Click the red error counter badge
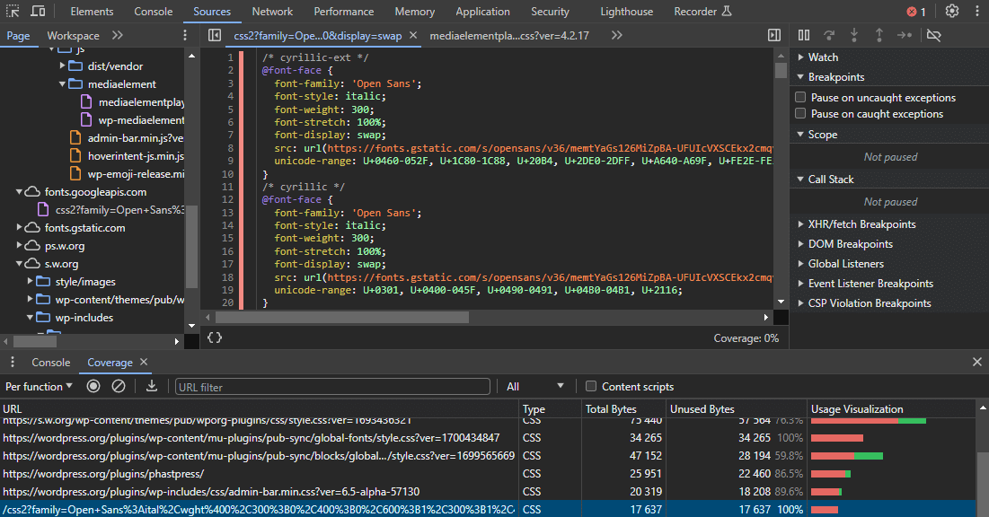 click(915, 11)
